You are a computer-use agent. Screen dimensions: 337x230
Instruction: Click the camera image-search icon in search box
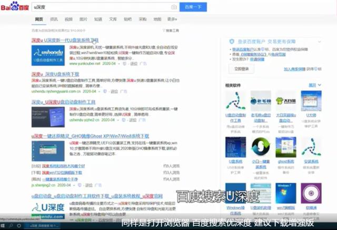[174, 7]
